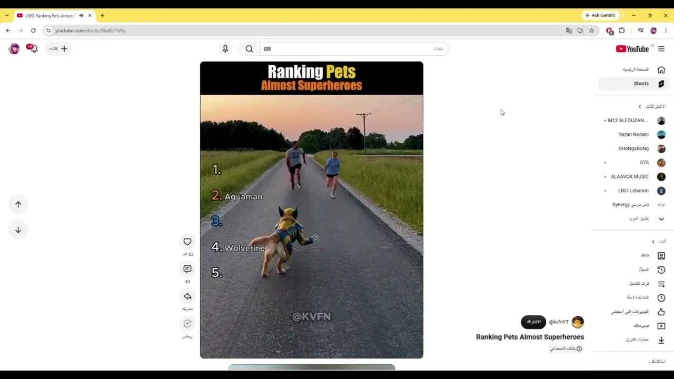Viewport: 674px width, 379px height.
Task: Open the tab search dropdown arrow
Action: click(7, 16)
